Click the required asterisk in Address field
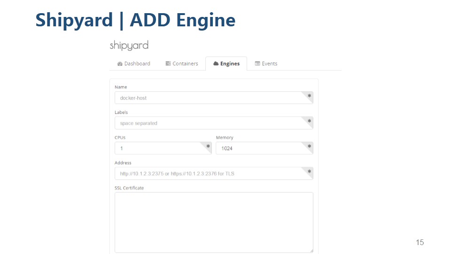The image size is (451, 254). pos(309,171)
